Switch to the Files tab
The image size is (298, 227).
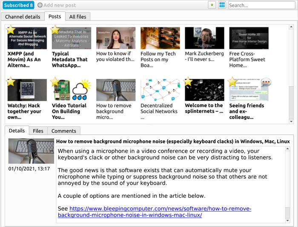point(38,131)
